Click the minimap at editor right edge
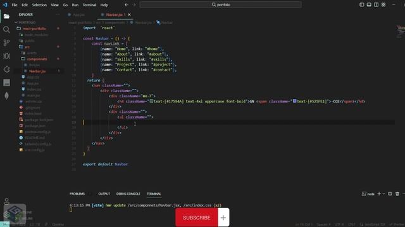 (x=401, y=32)
